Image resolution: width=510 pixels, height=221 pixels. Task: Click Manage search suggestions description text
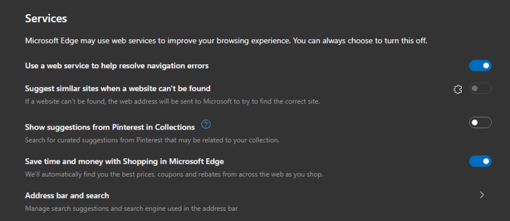[132, 208]
